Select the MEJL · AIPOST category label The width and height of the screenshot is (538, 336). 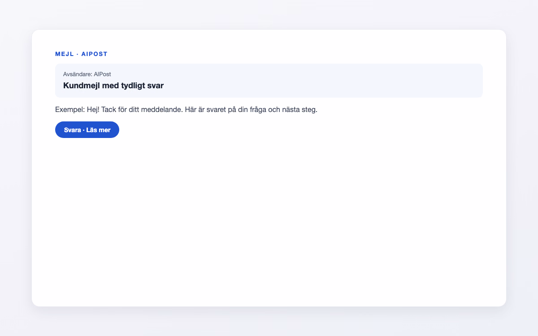click(x=81, y=54)
